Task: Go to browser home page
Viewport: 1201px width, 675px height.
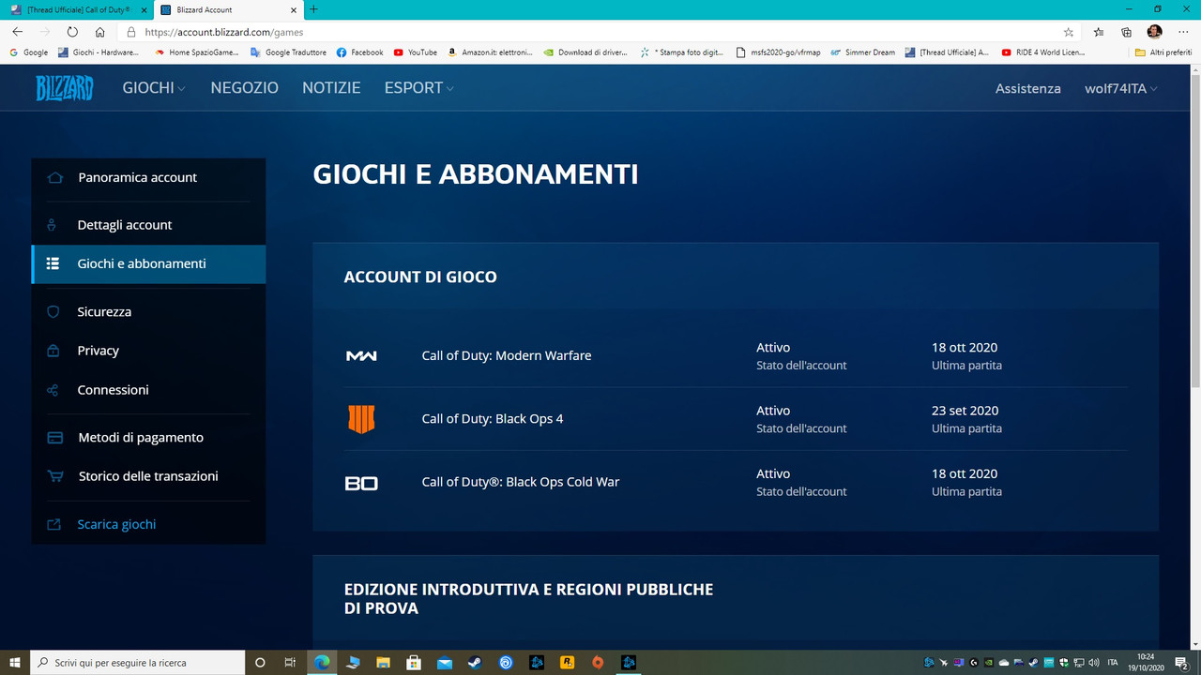Action: 99,31
